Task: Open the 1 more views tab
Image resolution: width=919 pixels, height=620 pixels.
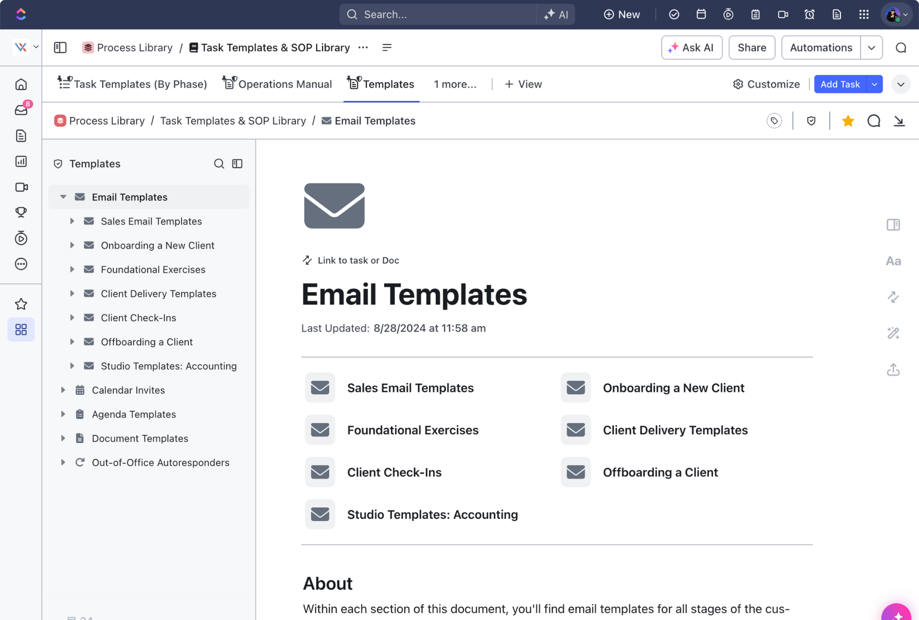Action: pos(454,84)
